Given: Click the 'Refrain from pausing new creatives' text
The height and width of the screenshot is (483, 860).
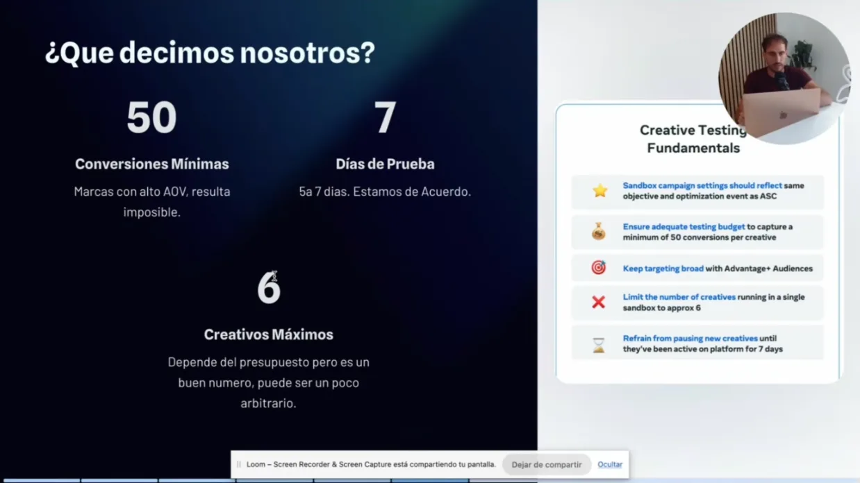Looking at the screenshot, I should [690, 339].
